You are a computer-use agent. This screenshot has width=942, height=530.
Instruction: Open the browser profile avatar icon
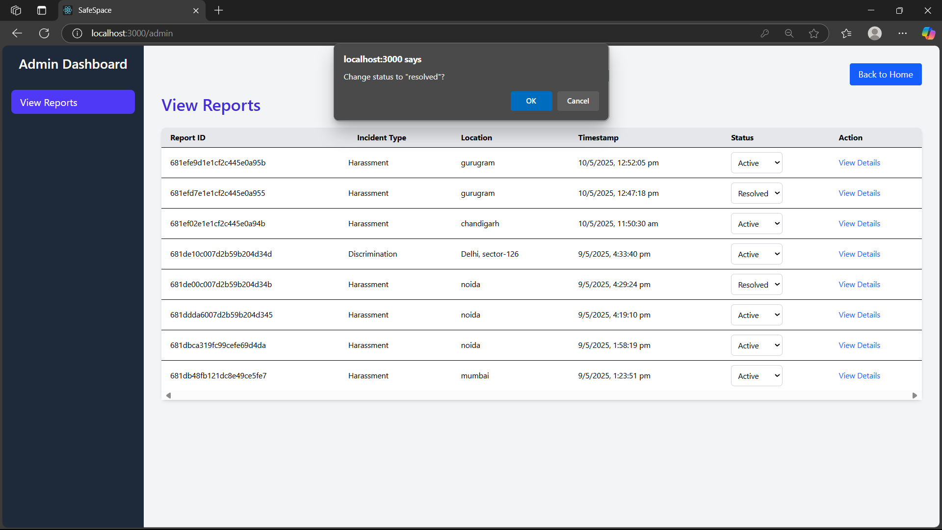874,33
